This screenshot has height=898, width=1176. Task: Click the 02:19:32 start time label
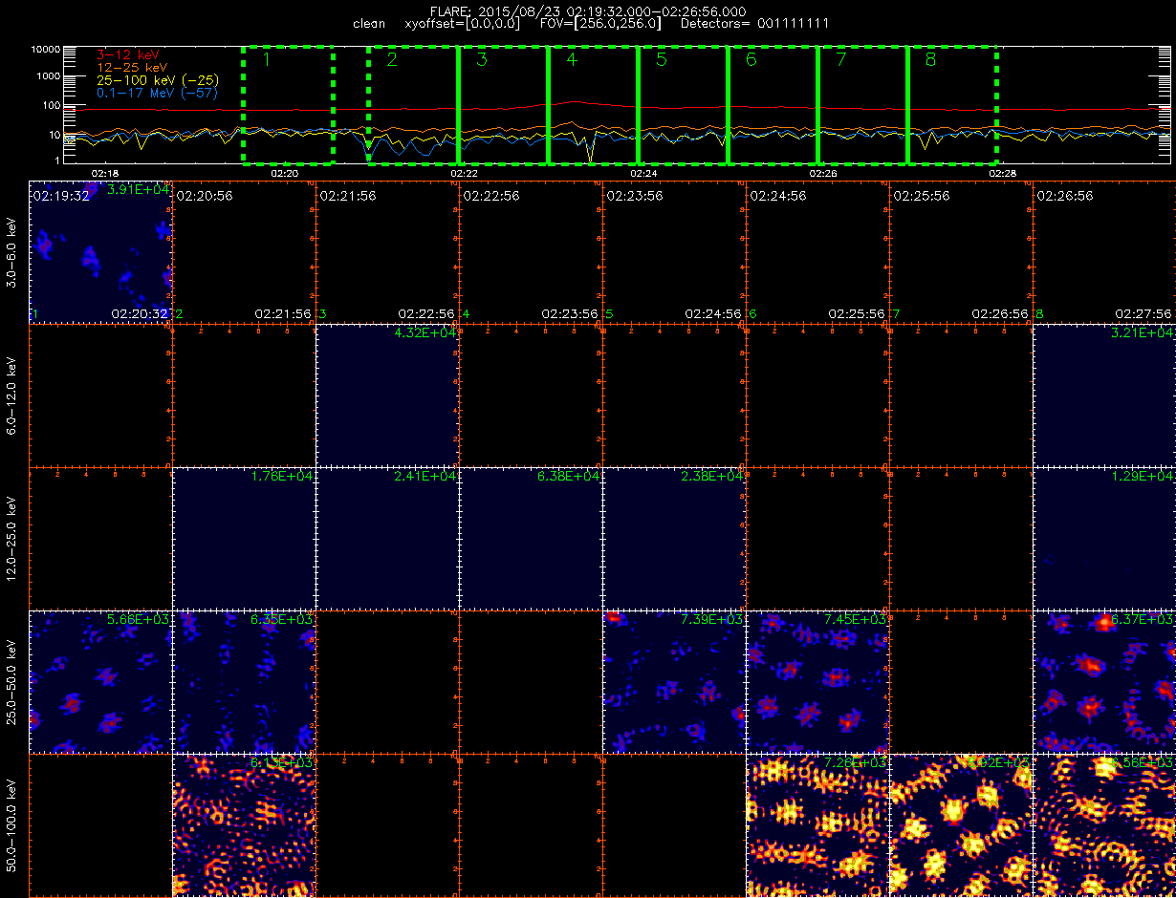point(60,195)
